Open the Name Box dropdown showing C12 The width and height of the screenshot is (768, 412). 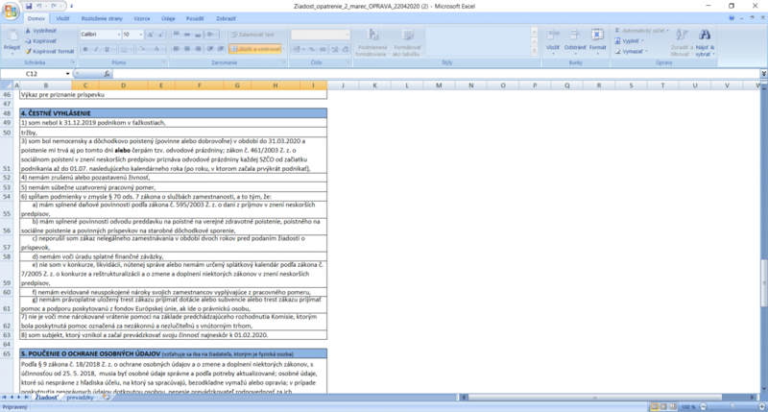[67, 74]
